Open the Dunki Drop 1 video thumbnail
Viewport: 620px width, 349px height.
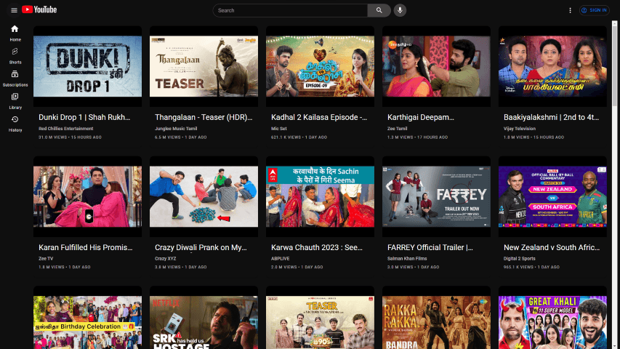coord(87,66)
